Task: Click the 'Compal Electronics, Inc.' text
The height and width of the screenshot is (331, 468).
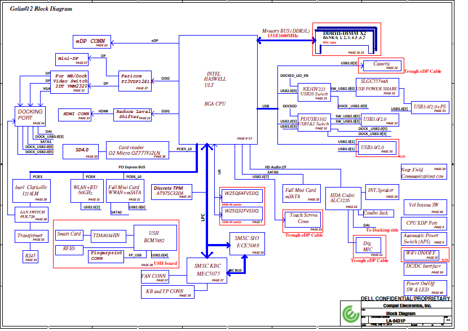Action: click(x=407, y=306)
